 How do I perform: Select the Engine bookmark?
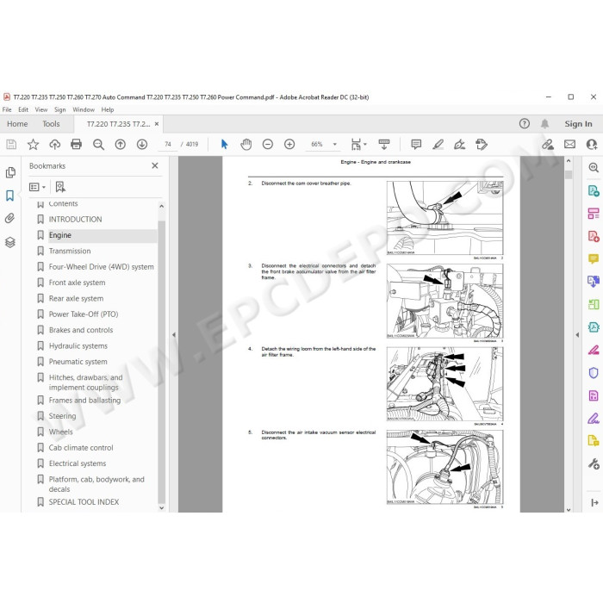(x=60, y=235)
